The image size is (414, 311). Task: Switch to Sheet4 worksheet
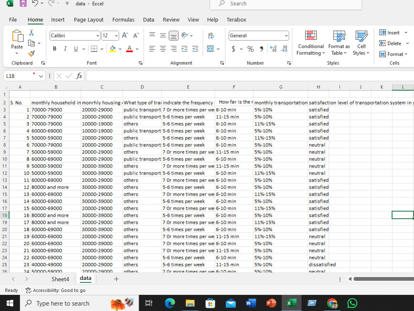click(x=60, y=279)
